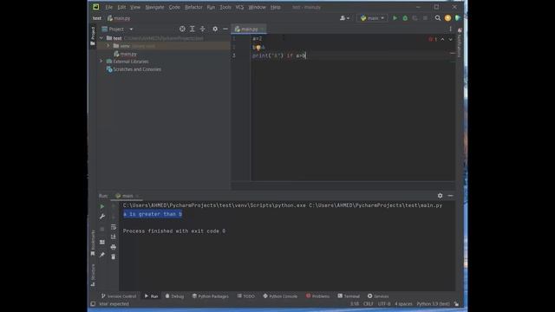Click the stop icon in top toolbar

425,18
